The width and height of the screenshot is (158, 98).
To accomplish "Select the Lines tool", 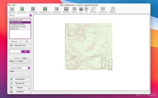I will pos(81,10).
